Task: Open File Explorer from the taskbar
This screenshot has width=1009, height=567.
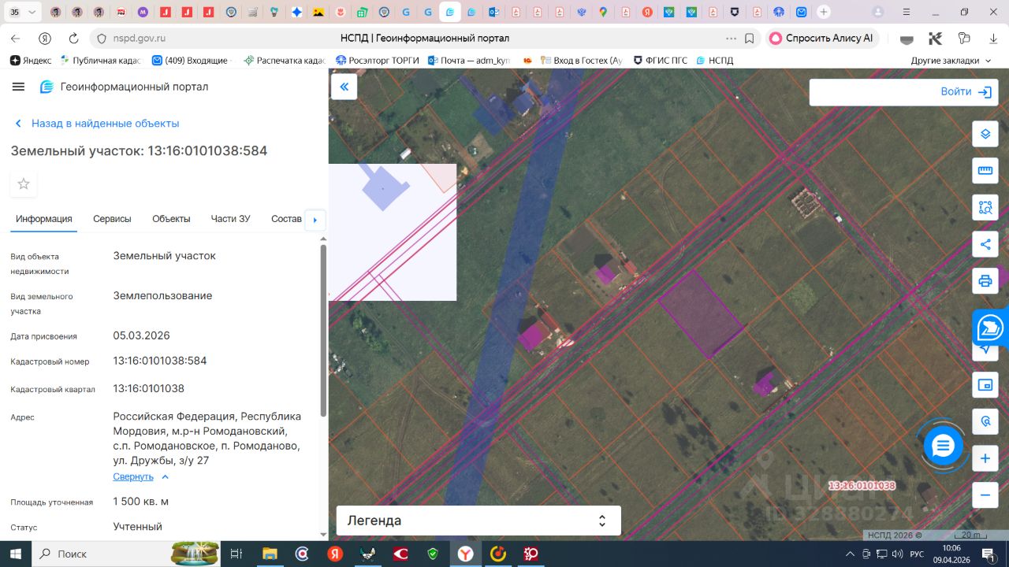Action: (x=270, y=554)
